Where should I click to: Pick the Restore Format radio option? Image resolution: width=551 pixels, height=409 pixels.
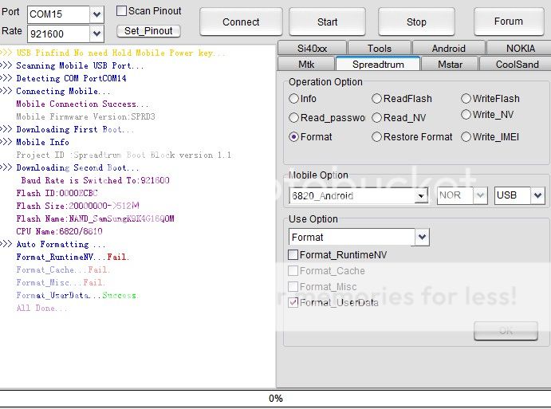pyautogui.click(x=377, y=137)
